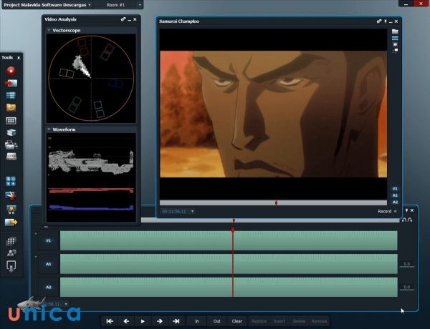Toggle the A2 channel button on viewer

[x=395, y=202]
